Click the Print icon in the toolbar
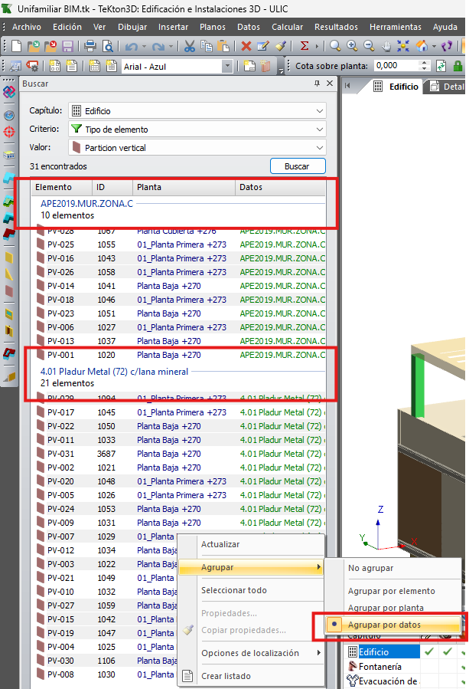The height and width of the screenshot is (689, 469). tap(90, 46)
